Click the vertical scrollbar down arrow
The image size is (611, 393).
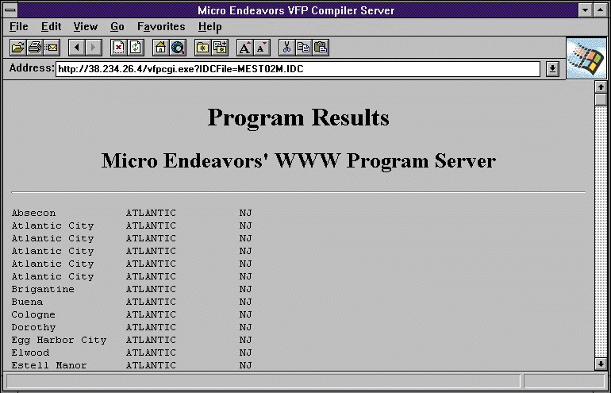point(601,364)
